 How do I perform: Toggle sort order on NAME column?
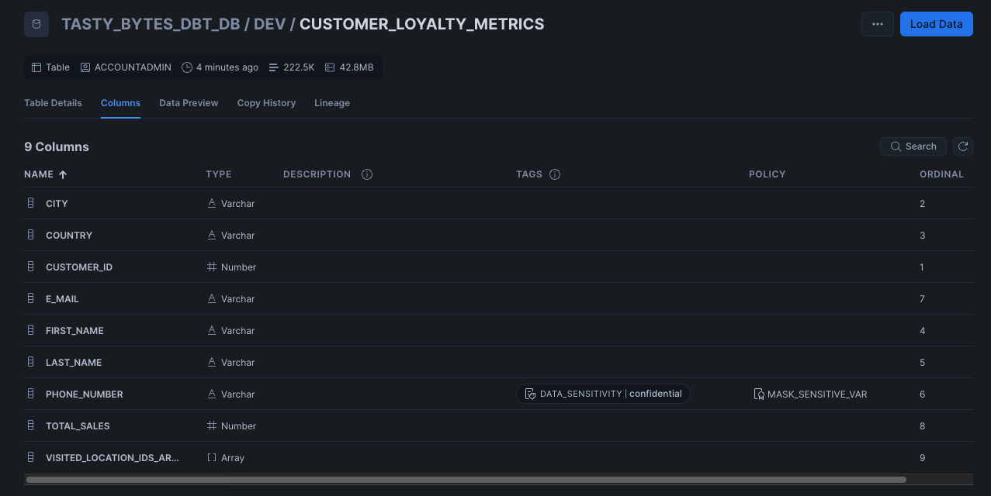click(45, 174)
